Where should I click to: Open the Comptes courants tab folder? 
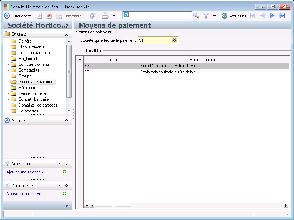[x=34, y=64]
